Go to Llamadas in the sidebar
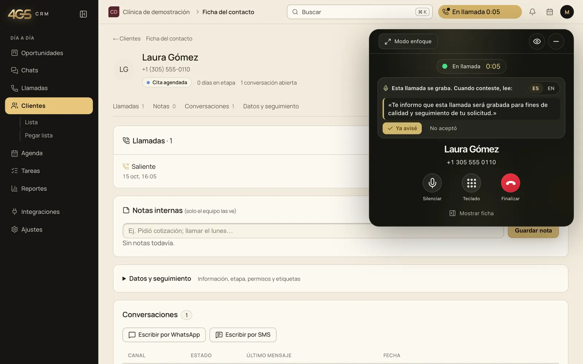 click(x=49, y=88)
